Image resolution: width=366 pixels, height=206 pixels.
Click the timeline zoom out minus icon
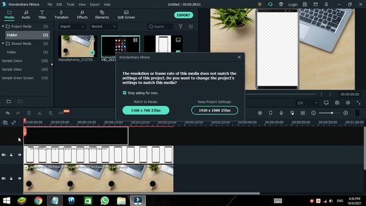pos(313,113)
